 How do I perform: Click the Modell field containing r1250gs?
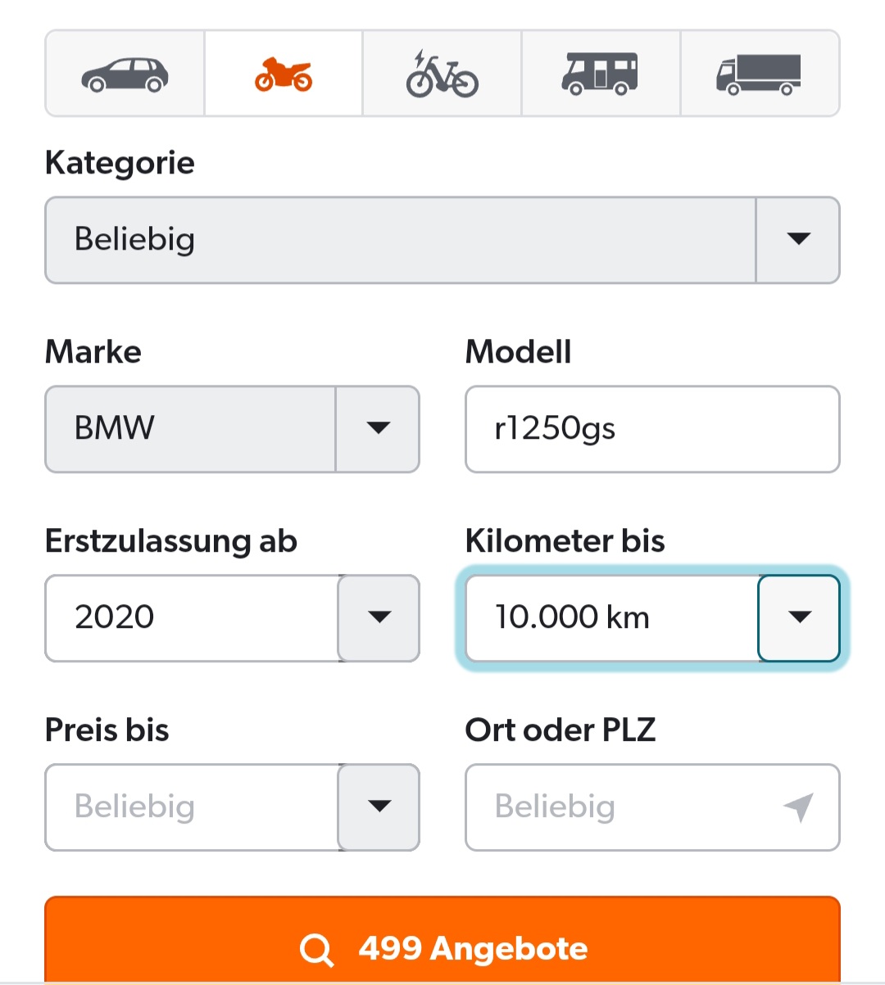(652, 429)
